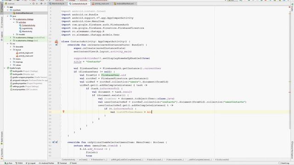This screenshot has height=165, width=294.
Task: Expand the values folder
Action: (x=11, y=65)
